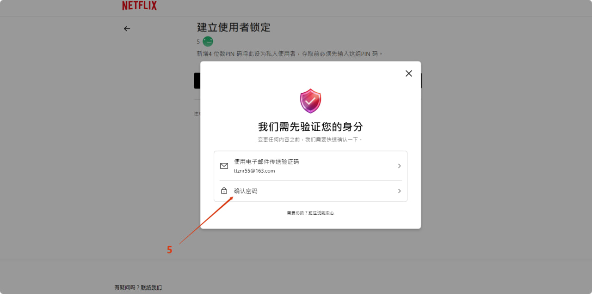Click the envelope icon for email verification
This screenshot has width=592, height=294.
click(224, 166)
